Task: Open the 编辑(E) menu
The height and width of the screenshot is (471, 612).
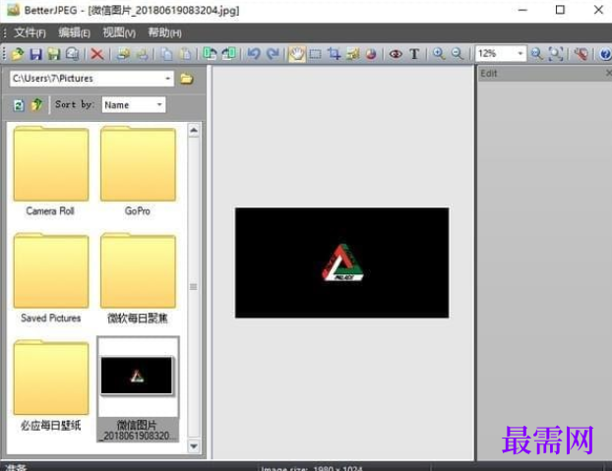Action: coord(74,32)
